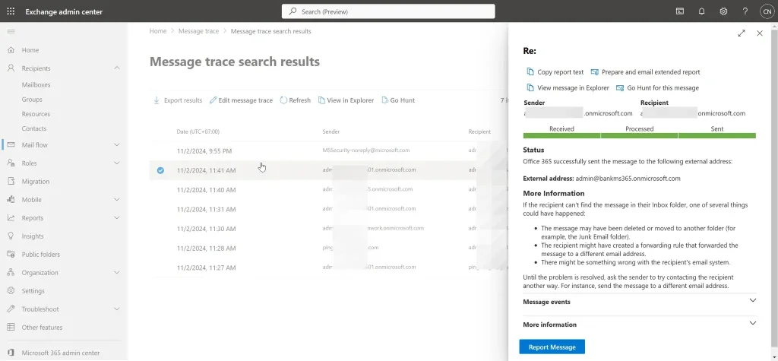Click the Recipients person icon in sidebar
Screen dimensions: 778x361
click(11, 68)
